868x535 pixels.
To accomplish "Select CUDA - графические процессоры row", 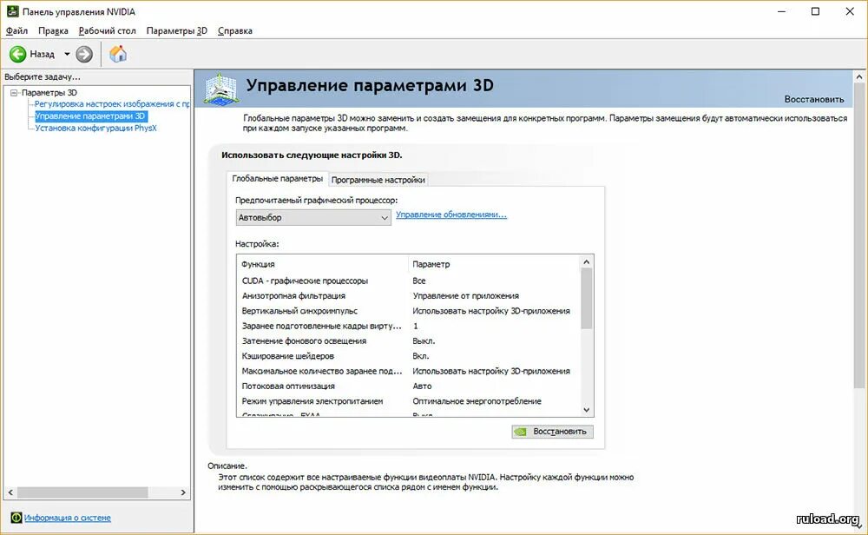I will click(x=409, y=281).
